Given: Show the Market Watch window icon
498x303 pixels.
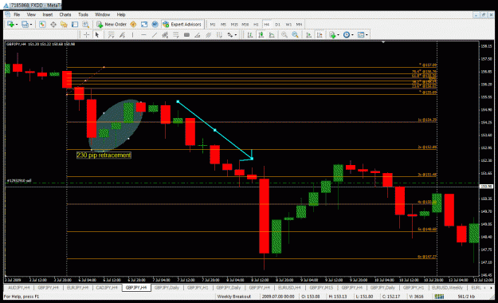Looking at the screenshot, I should click(x=42, y=24).
